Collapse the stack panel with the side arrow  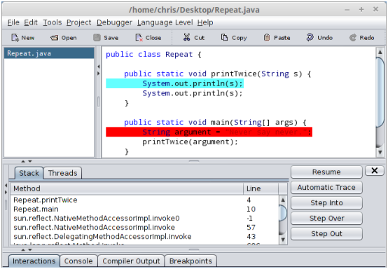(6, 185)
